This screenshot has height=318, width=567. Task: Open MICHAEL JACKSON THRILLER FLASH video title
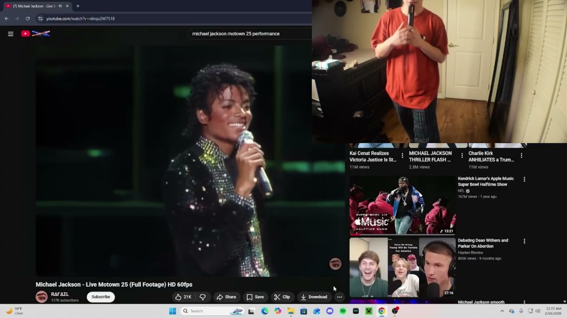click(431, 156)
